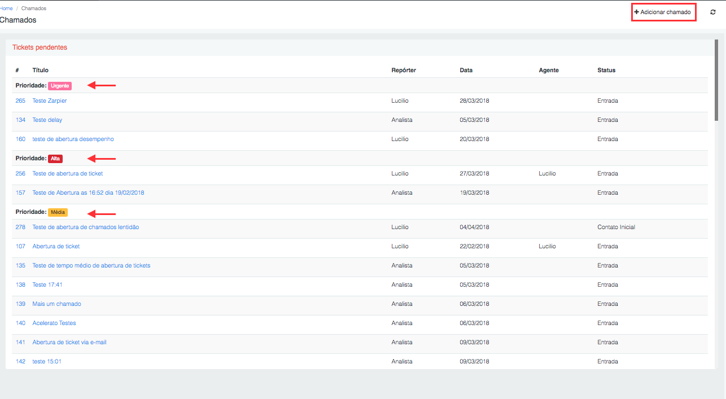Click agent Lucilio in ticket 256 row

(547, 173)
